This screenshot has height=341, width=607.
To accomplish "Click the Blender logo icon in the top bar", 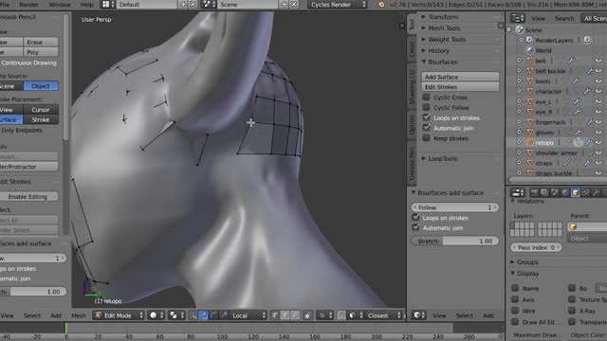I will click(381, 5).
